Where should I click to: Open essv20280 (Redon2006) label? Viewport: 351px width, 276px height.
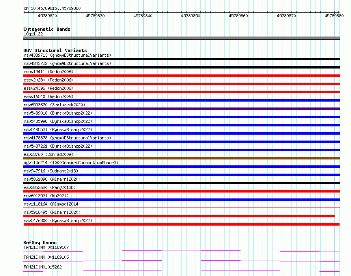pos(49,80)
